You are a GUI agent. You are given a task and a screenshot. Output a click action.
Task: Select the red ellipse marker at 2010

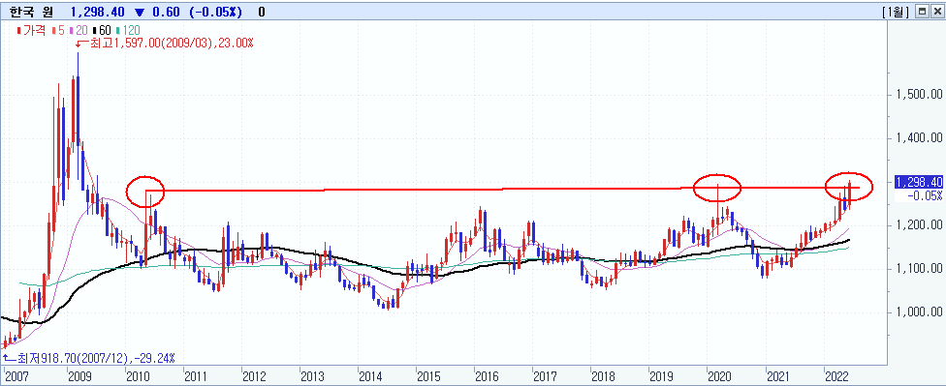coord(145,193)
